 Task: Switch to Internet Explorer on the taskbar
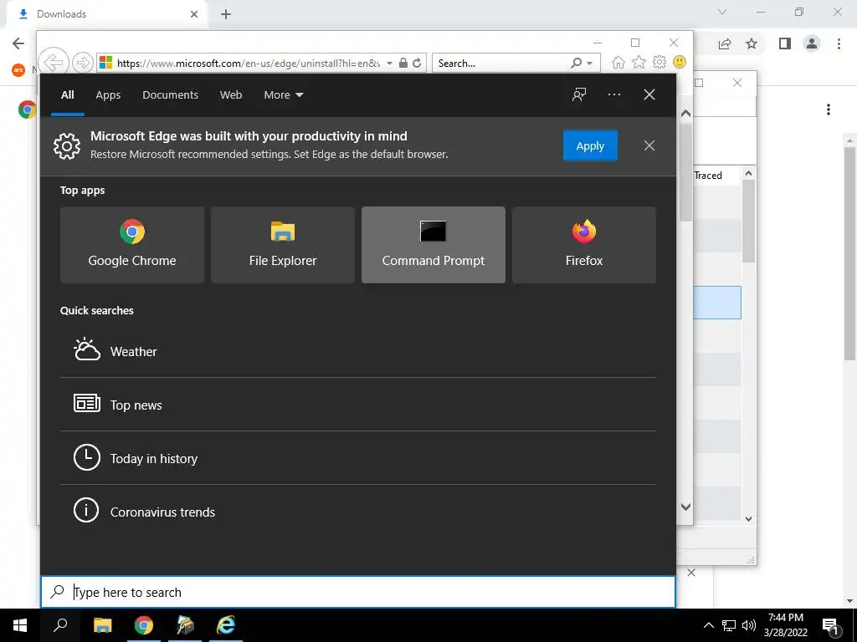click(226, 625)
